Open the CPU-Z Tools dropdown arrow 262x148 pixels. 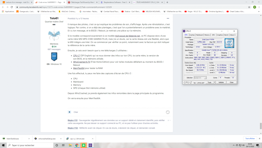pyautogui.click(x=214, y=82)
